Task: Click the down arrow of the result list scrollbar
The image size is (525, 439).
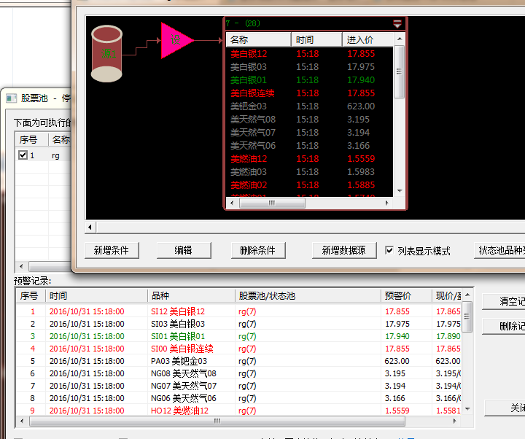Action: pos(399,190)
